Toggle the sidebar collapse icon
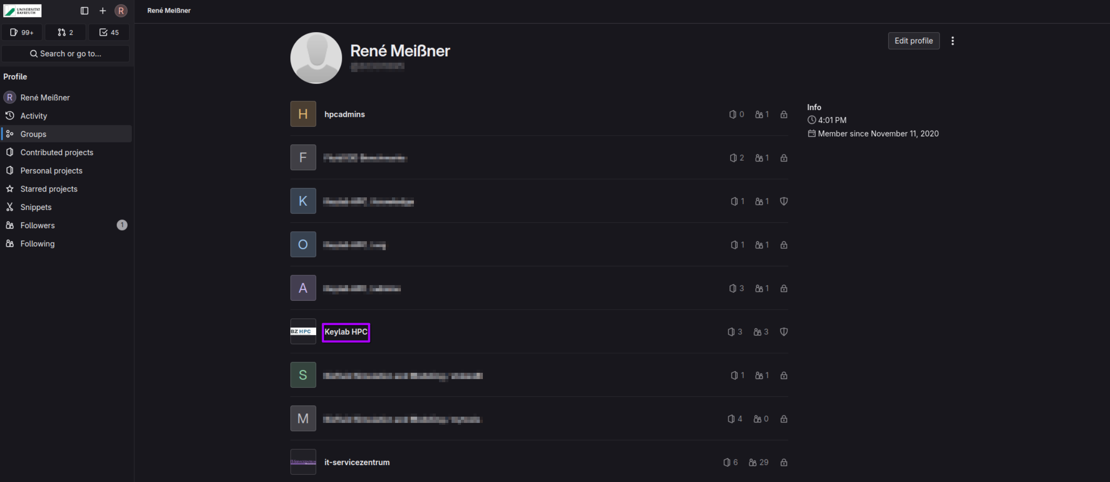1110x482 pixels. click(x=84, y=10)
